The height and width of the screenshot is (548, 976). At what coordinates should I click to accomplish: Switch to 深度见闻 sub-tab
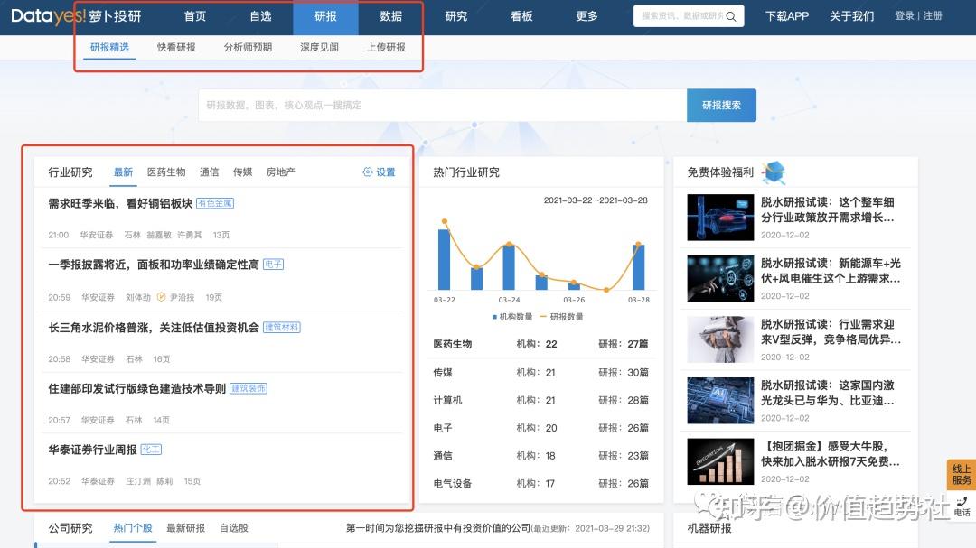tap(319, 47)
